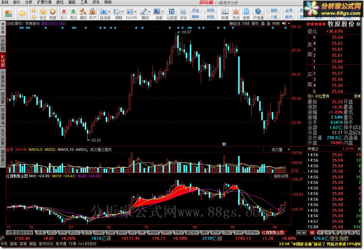Viewport: 364px width, 250px height.
Task: Expand the F10/F9 dropdown arrow
Action: point(135,12)
